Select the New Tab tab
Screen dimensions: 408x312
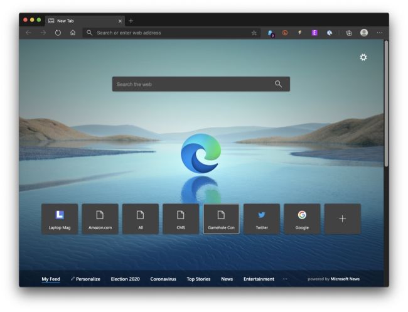click(85, 21)
